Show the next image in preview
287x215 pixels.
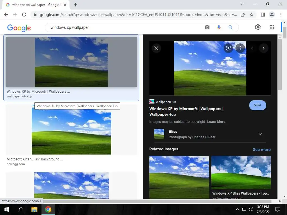(263, 48)
